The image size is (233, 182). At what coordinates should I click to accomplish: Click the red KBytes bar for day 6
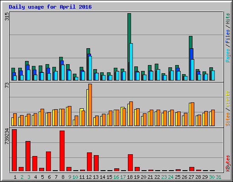tap(49, 161)
